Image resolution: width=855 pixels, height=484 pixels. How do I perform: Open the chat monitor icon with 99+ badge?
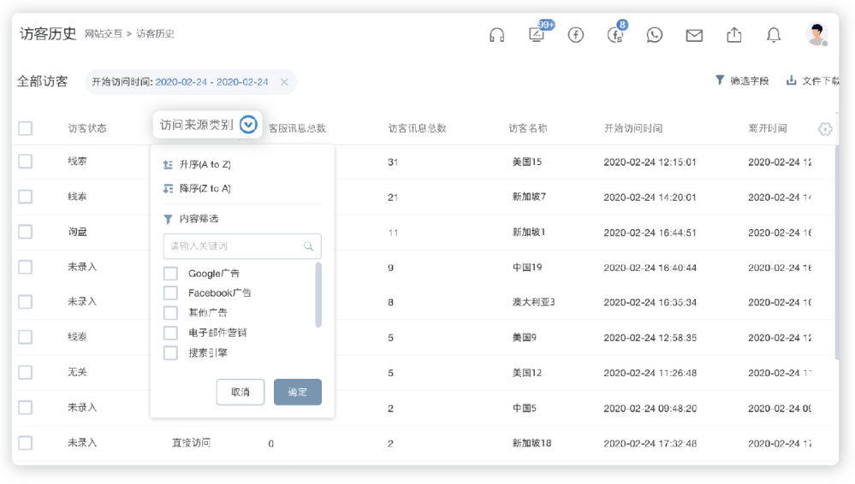(537, 34)
